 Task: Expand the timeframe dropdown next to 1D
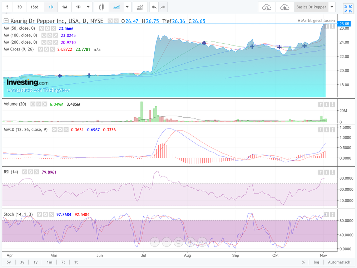tap(89, 7)
